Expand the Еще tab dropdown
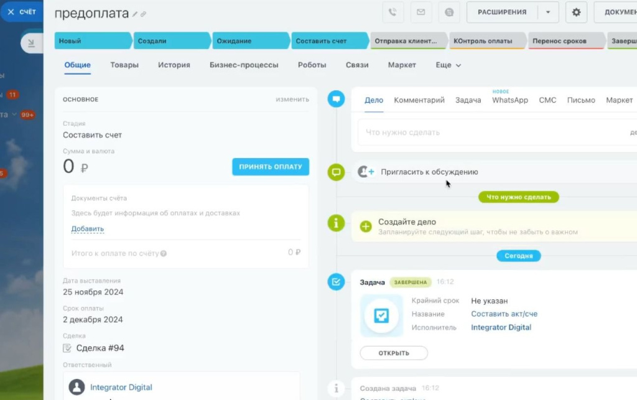The image size is (637, 400). (x=449, y=65)
